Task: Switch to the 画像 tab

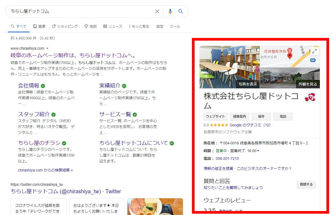Action: point(39,26)
